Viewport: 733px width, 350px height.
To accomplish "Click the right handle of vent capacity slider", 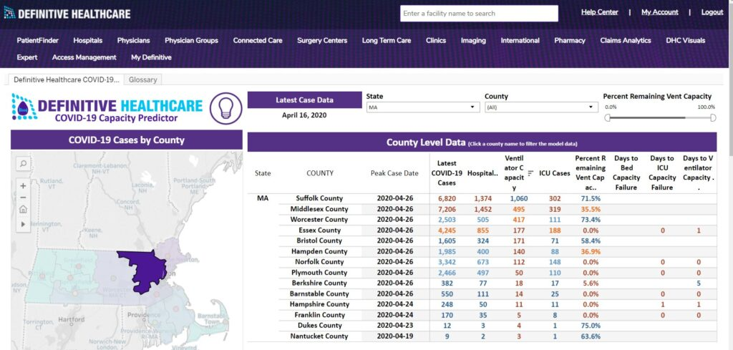I will pyautogui.click(x=713, y=118).
